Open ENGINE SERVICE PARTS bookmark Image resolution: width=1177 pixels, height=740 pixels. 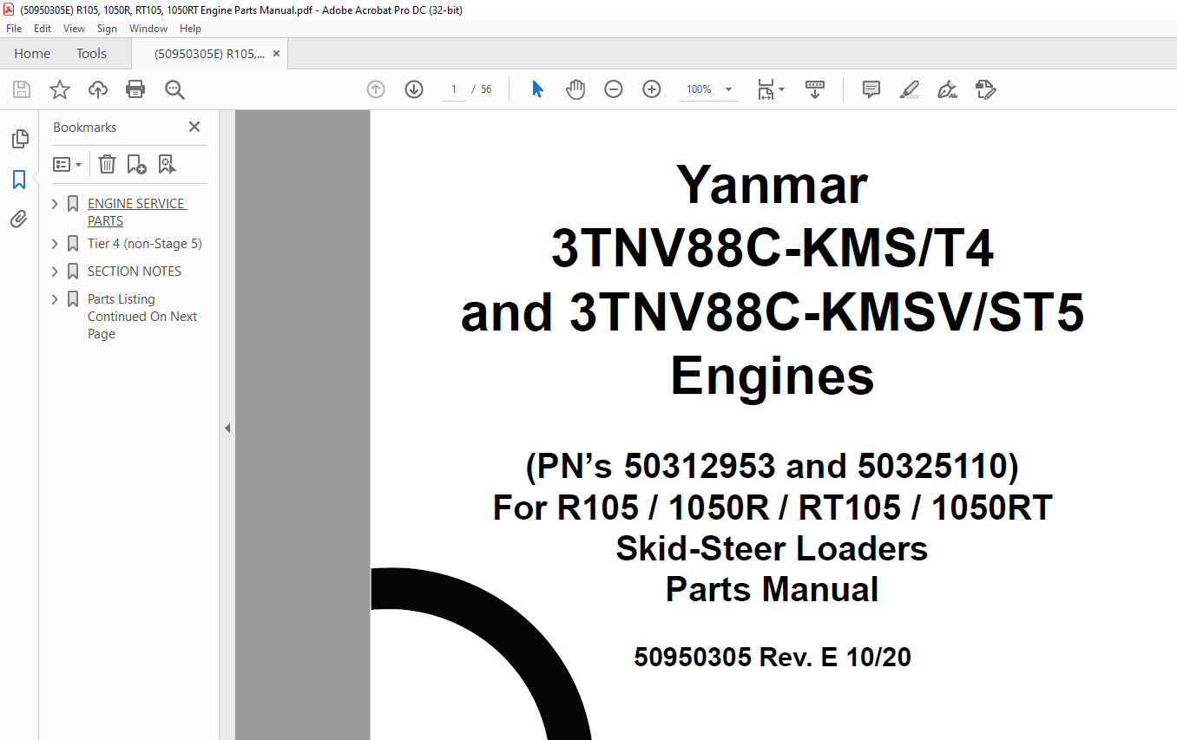coord(136,213)
